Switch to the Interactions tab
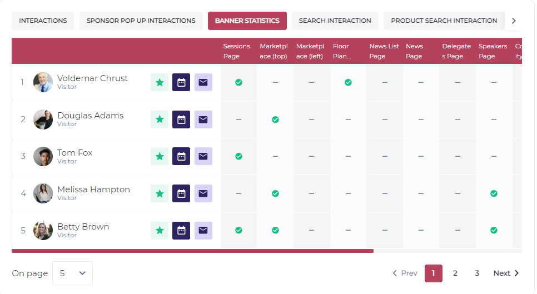The height and width of the screenshot is (294, 537). click(43, 21)
